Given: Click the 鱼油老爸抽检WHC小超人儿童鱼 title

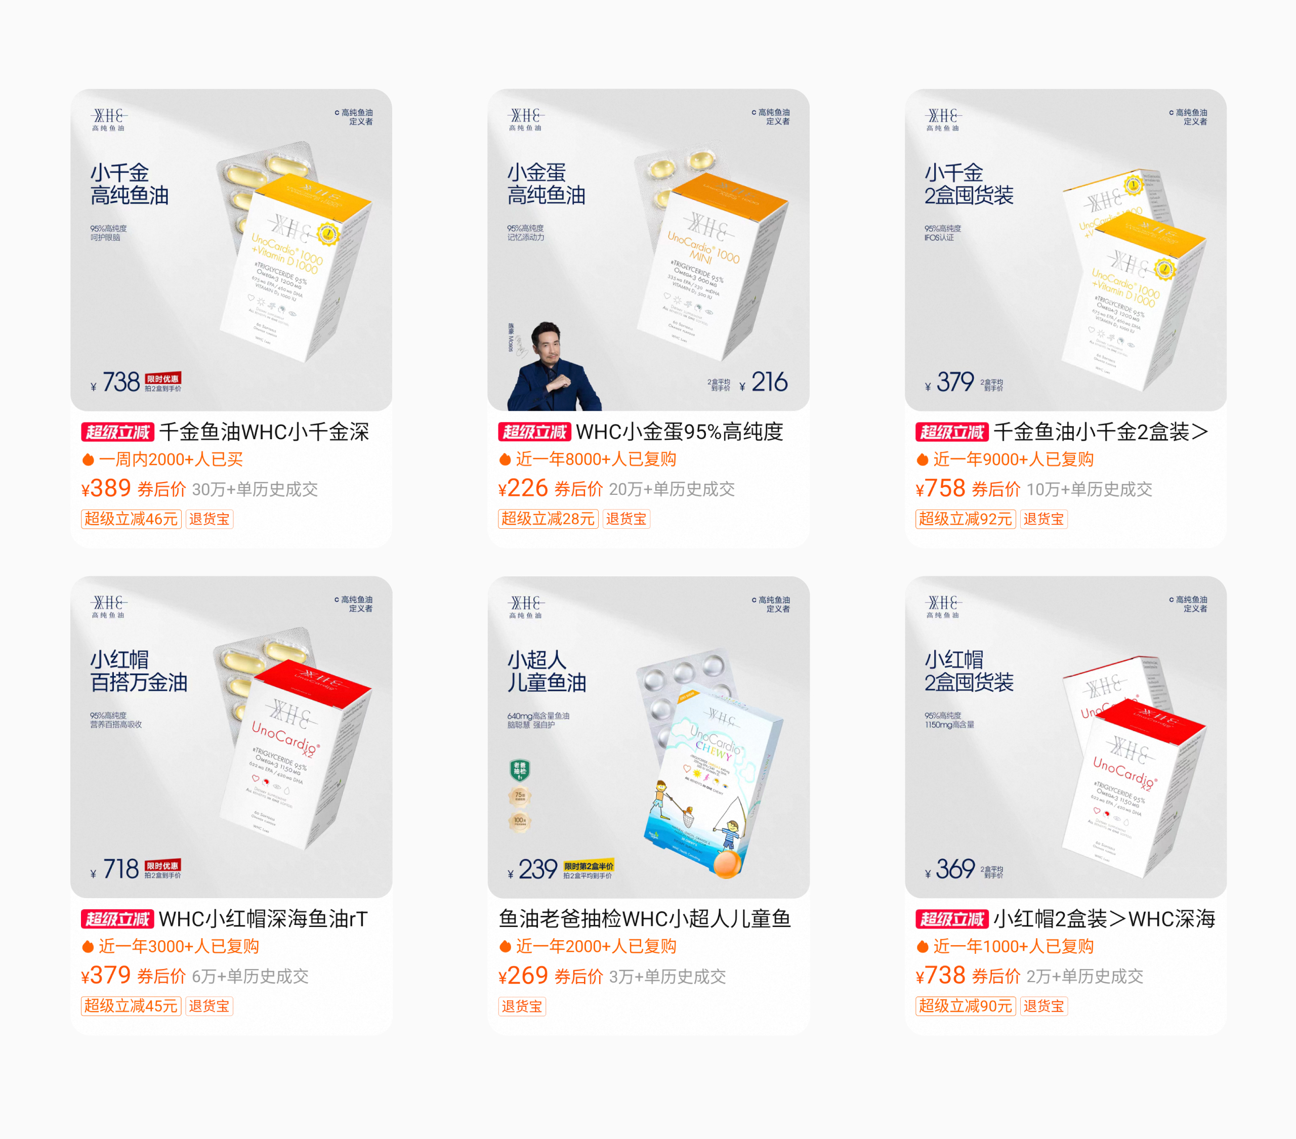Looking at the screenshot, I should pos(645,918).
